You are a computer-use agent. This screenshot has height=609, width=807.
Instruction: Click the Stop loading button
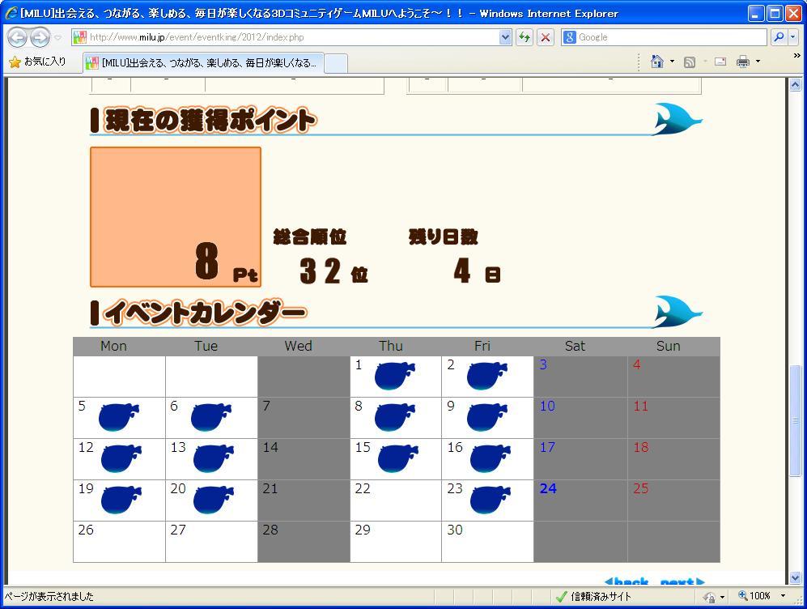pos(546,37)
